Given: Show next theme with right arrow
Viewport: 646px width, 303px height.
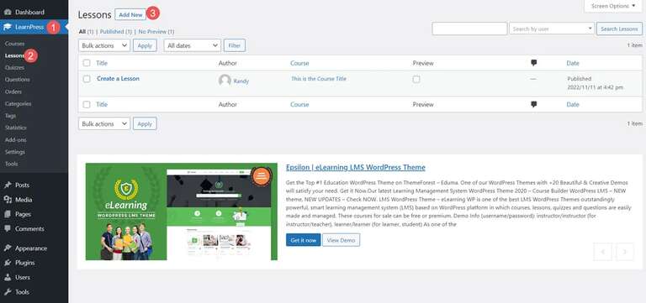Looking at the screenshot, I should 625,252.
